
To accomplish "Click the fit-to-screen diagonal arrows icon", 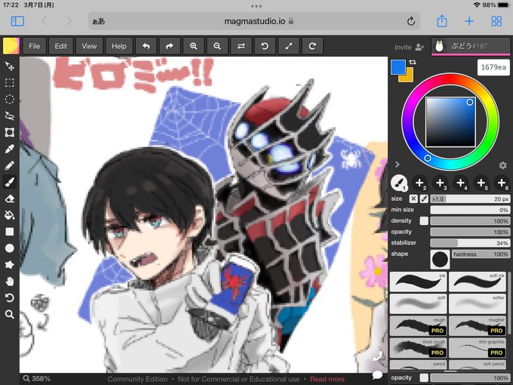I will [288, 46].
